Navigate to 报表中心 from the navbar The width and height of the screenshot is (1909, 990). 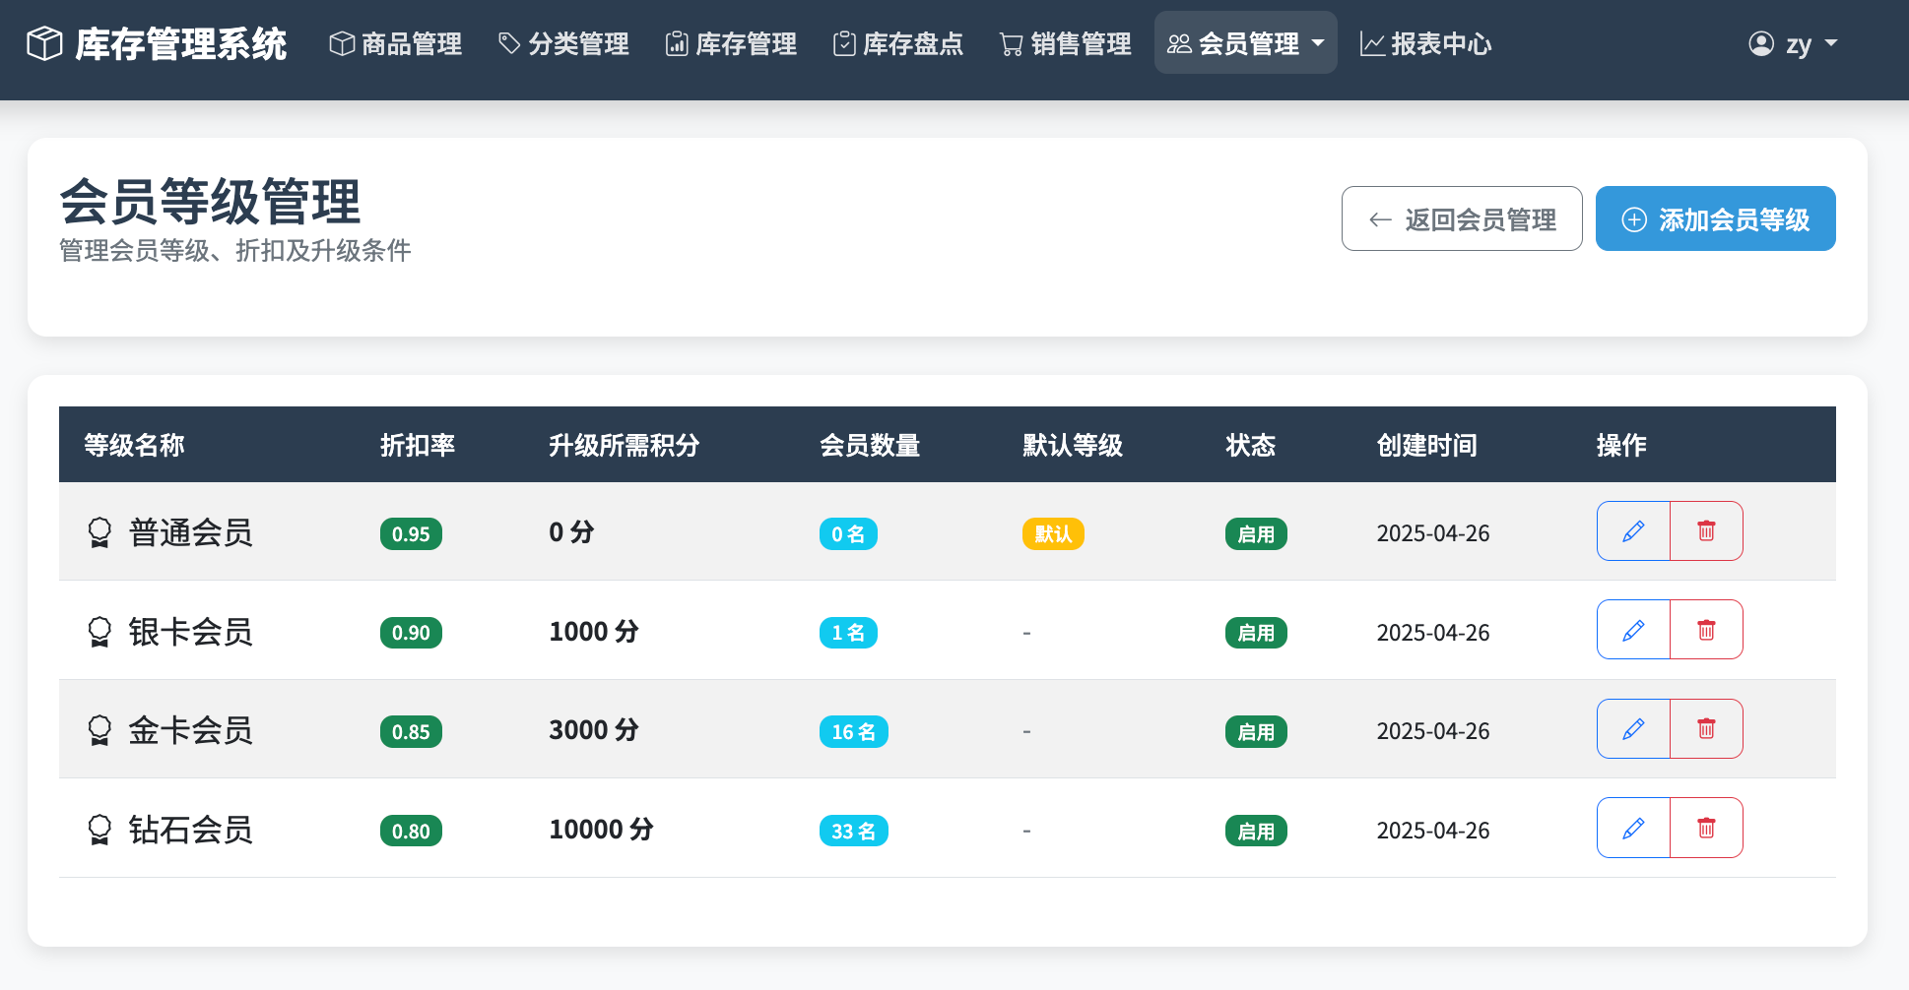point(1425,44)
